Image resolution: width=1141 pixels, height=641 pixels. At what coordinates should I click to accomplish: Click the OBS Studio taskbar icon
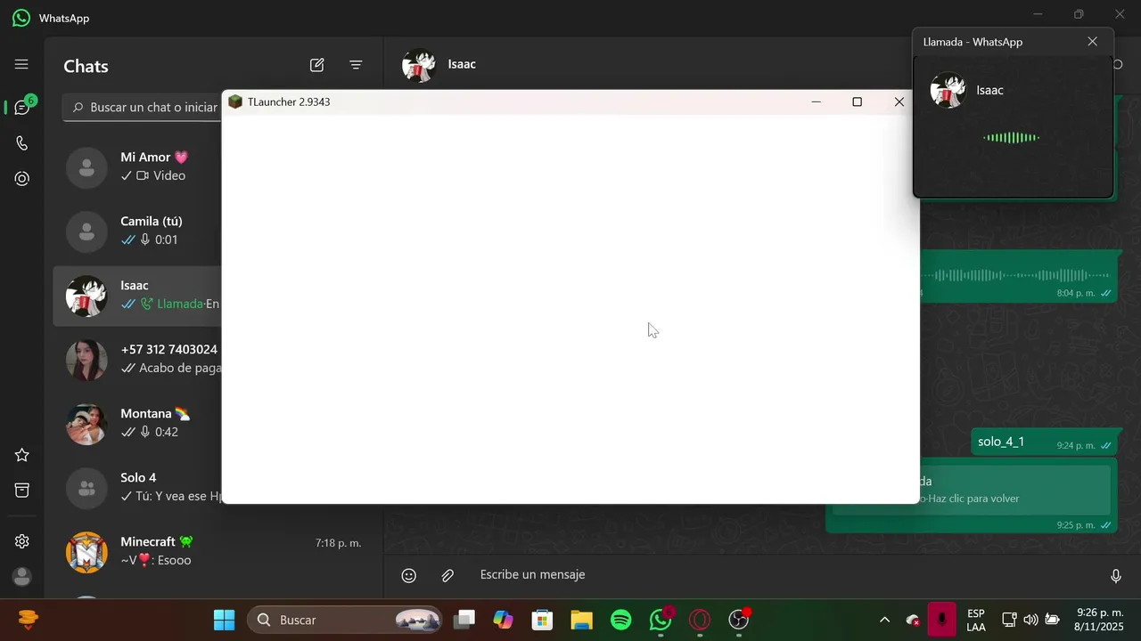coord(739,620)
